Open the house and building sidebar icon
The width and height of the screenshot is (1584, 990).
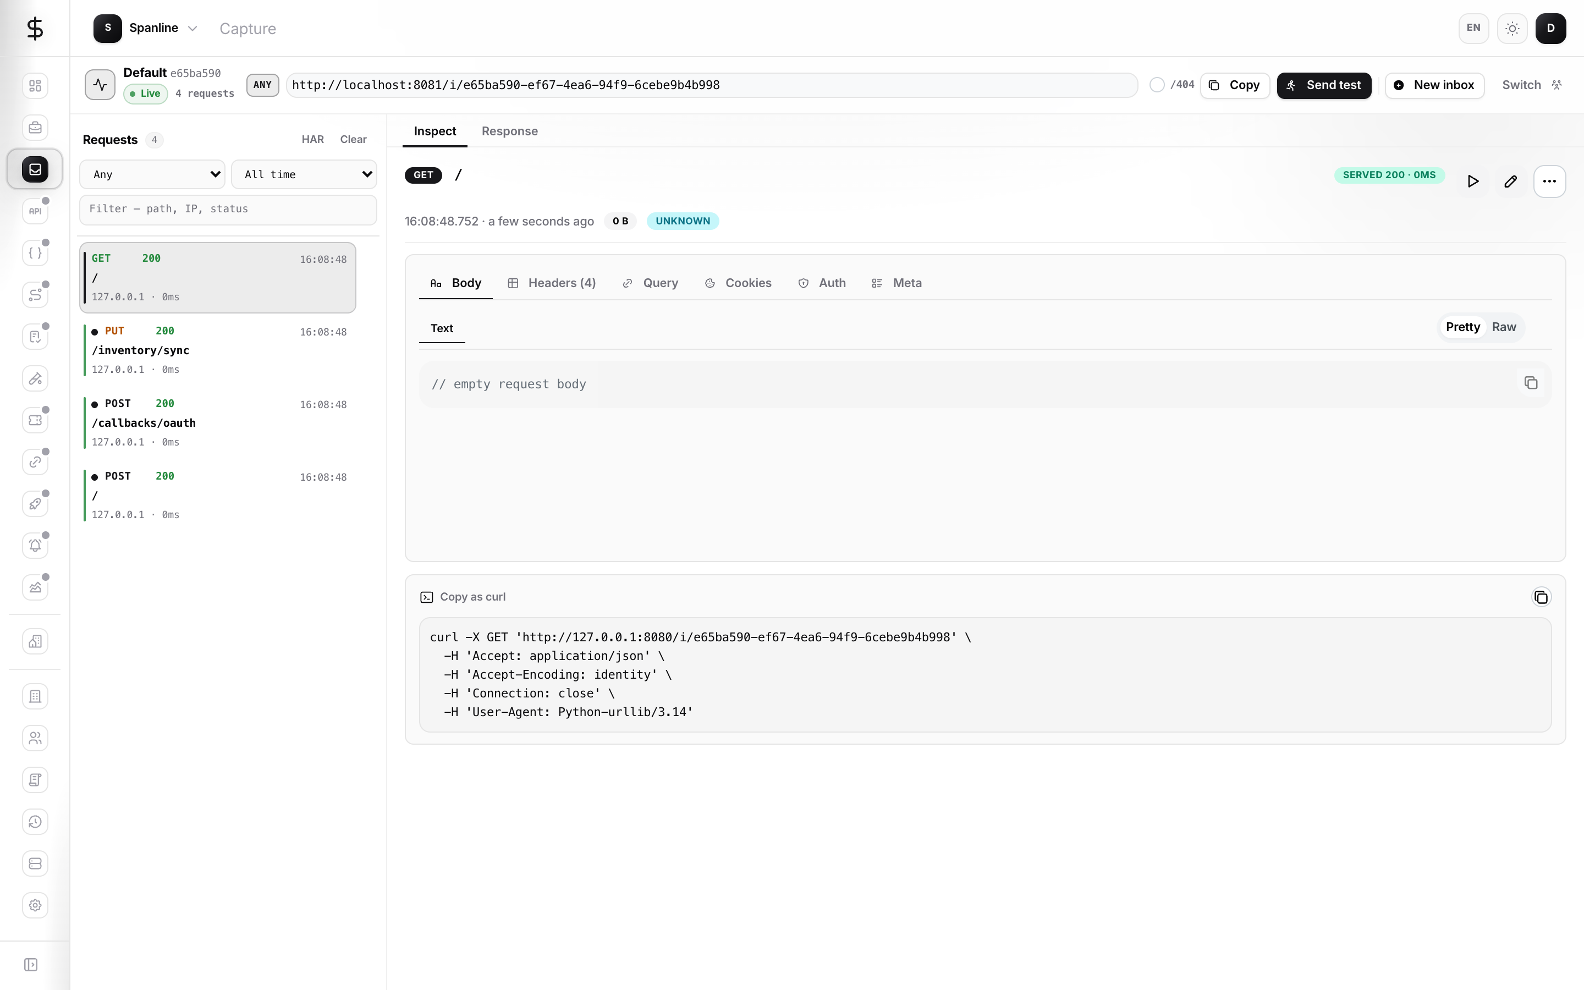pyautogui.click(x=35, y=642)
